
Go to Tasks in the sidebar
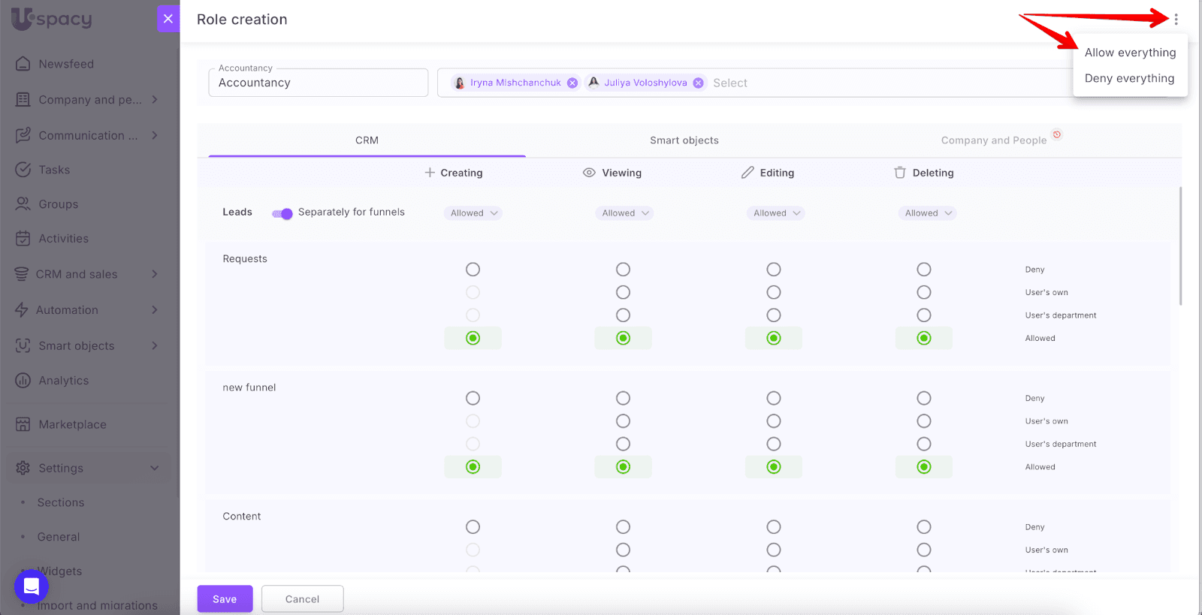(x=54, y=170)
